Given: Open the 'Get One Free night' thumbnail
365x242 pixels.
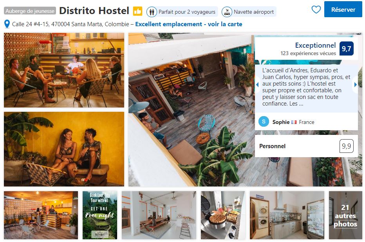Looking at the screenshot, I should click(x=100, y=215).
